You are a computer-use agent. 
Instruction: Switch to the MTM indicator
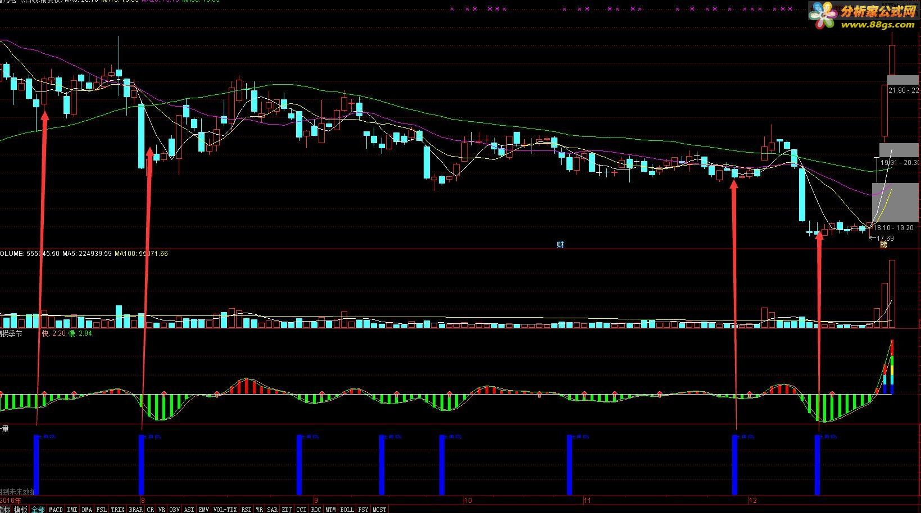[330, 510]
